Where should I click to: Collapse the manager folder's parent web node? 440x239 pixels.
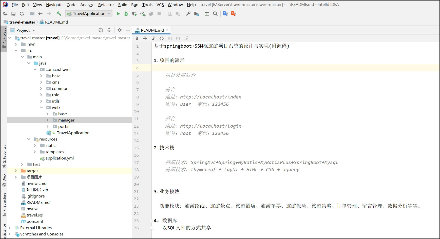click(42, 107)
